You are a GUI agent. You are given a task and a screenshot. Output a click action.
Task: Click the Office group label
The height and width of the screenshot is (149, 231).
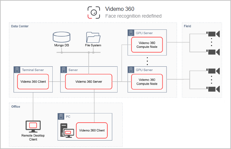(x=16, y=106)
